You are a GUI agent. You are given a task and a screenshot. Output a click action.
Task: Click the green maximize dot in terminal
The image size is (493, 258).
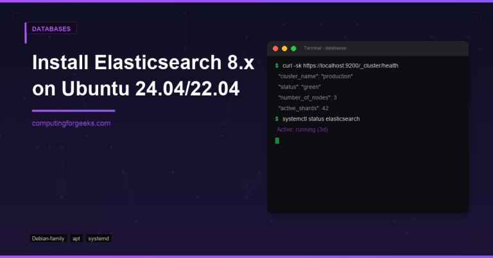(x=293, y=48)
